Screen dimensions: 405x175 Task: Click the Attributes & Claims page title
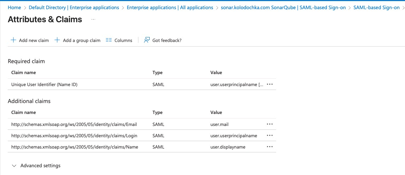45,19
